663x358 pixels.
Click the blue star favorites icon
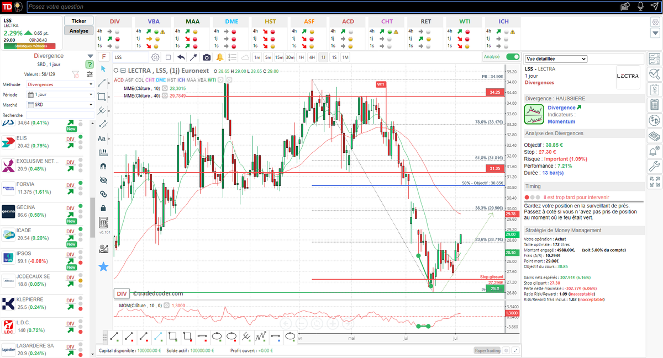tap(103, 267)
